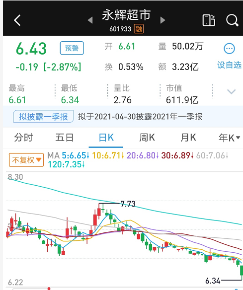The image size is (243, 290).
Task: Tap the volume value 50.02万
Action: coord(188,46)
